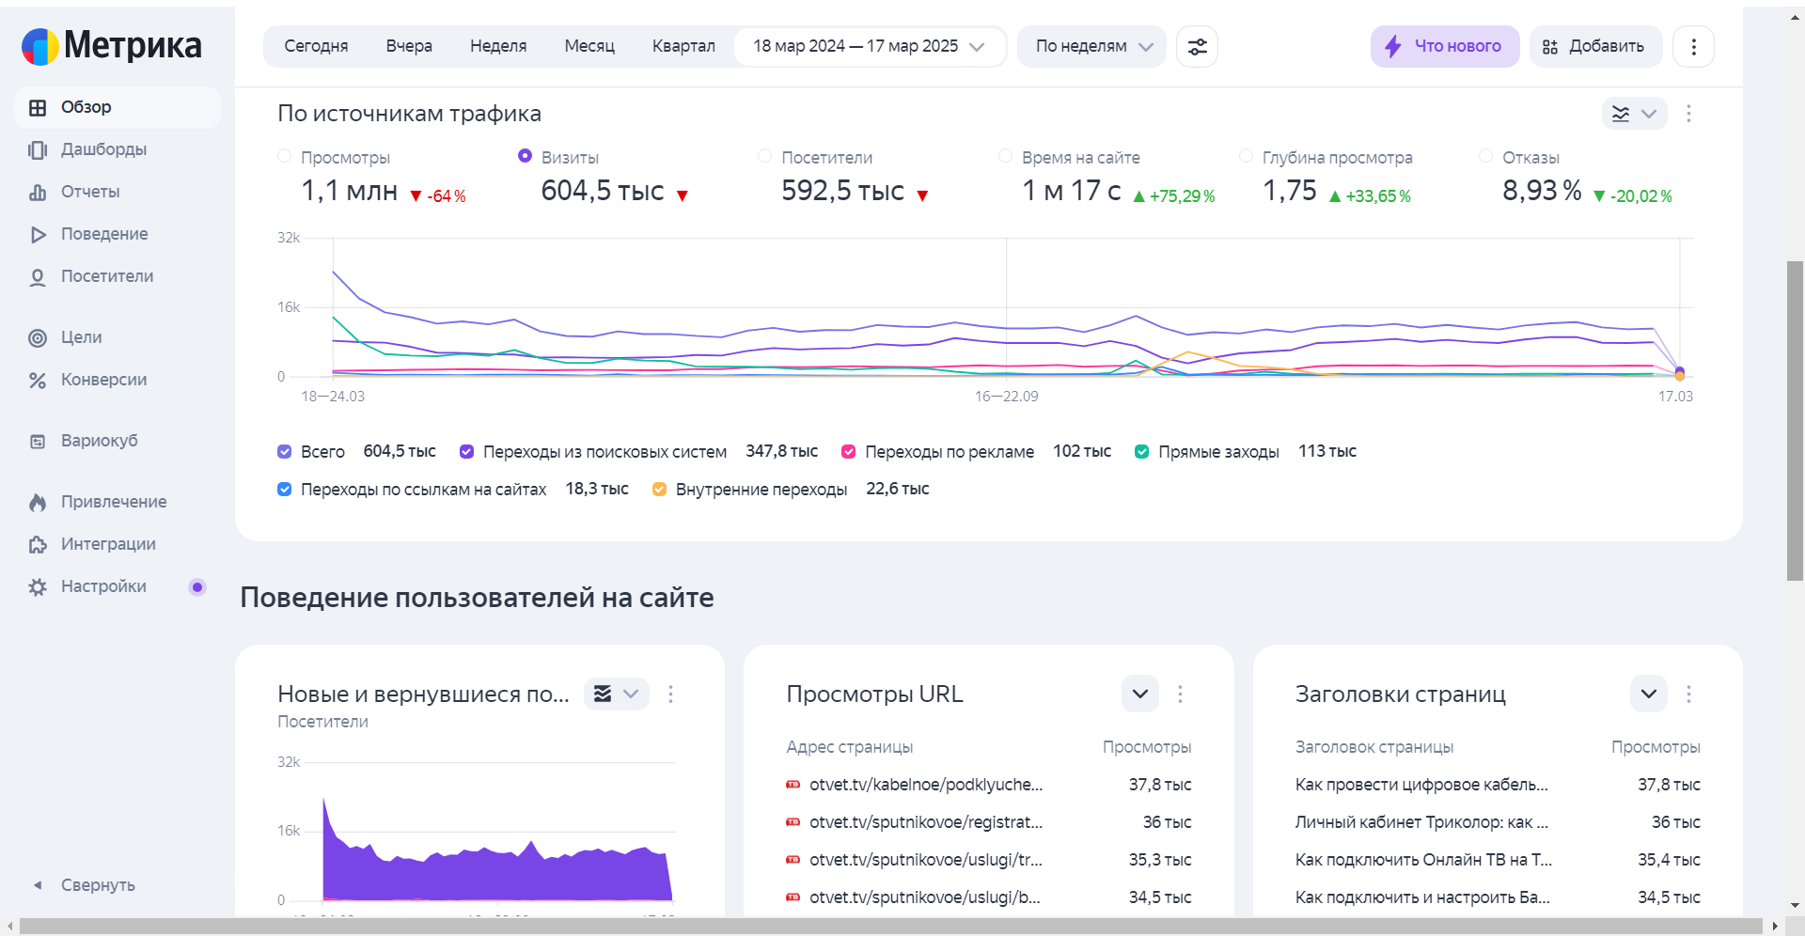Open options menu for traffic sources widget
Screen dimensions: 1805x936
1688,114
